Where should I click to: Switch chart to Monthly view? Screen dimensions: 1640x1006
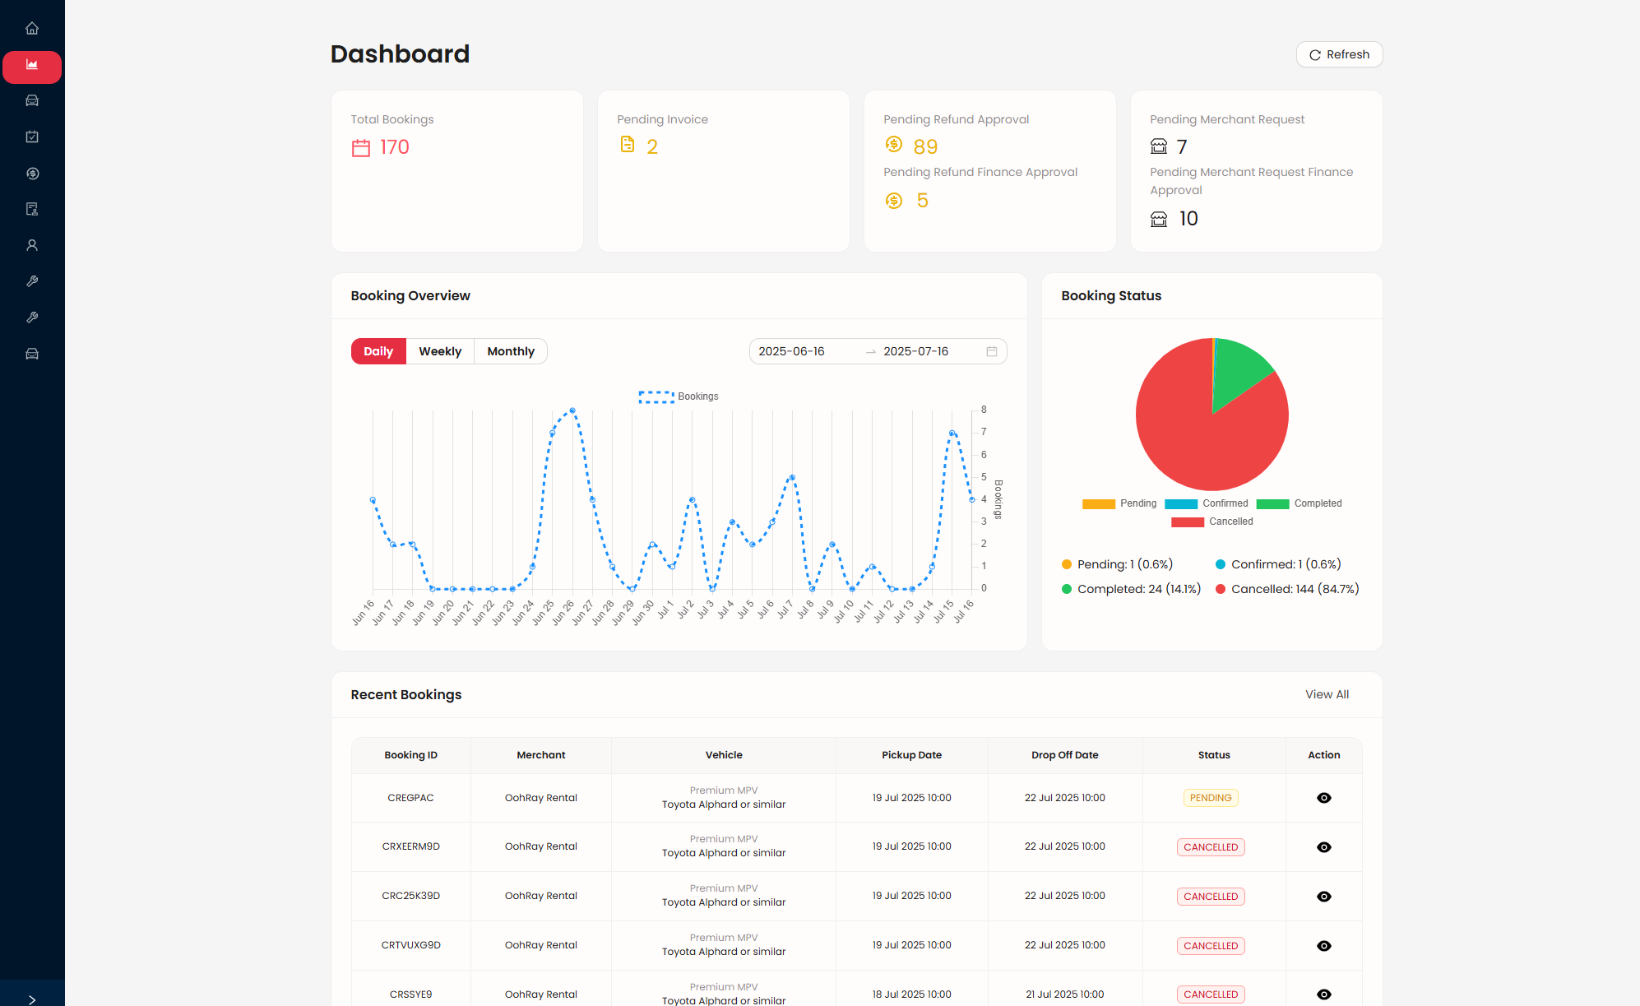510,351
